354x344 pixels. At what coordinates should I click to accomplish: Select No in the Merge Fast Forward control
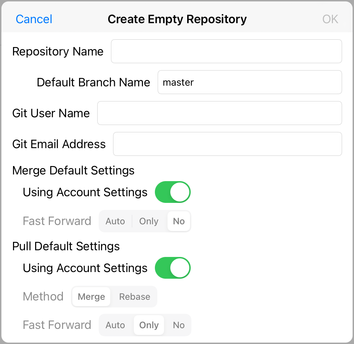coord(178,221)
